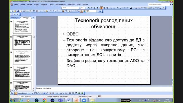183x103 pixels.
Task: Toggle the color/grayscale view icon
Action: (x=85, y=11)
